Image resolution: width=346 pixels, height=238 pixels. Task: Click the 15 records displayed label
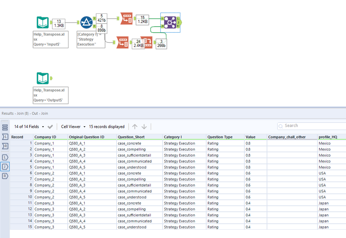tap(107, 127)
